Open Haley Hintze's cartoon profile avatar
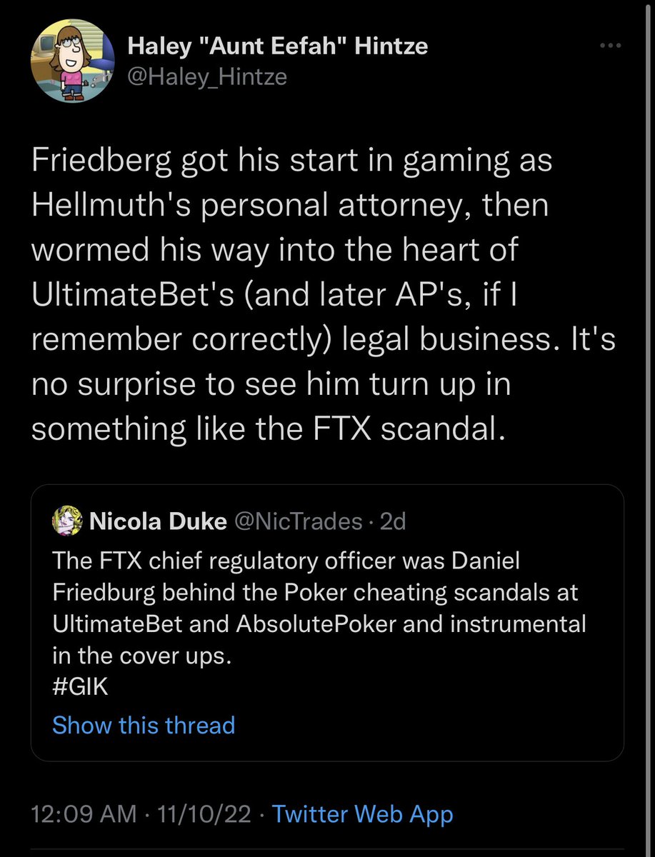655x857 pixels. pos(73,61)
